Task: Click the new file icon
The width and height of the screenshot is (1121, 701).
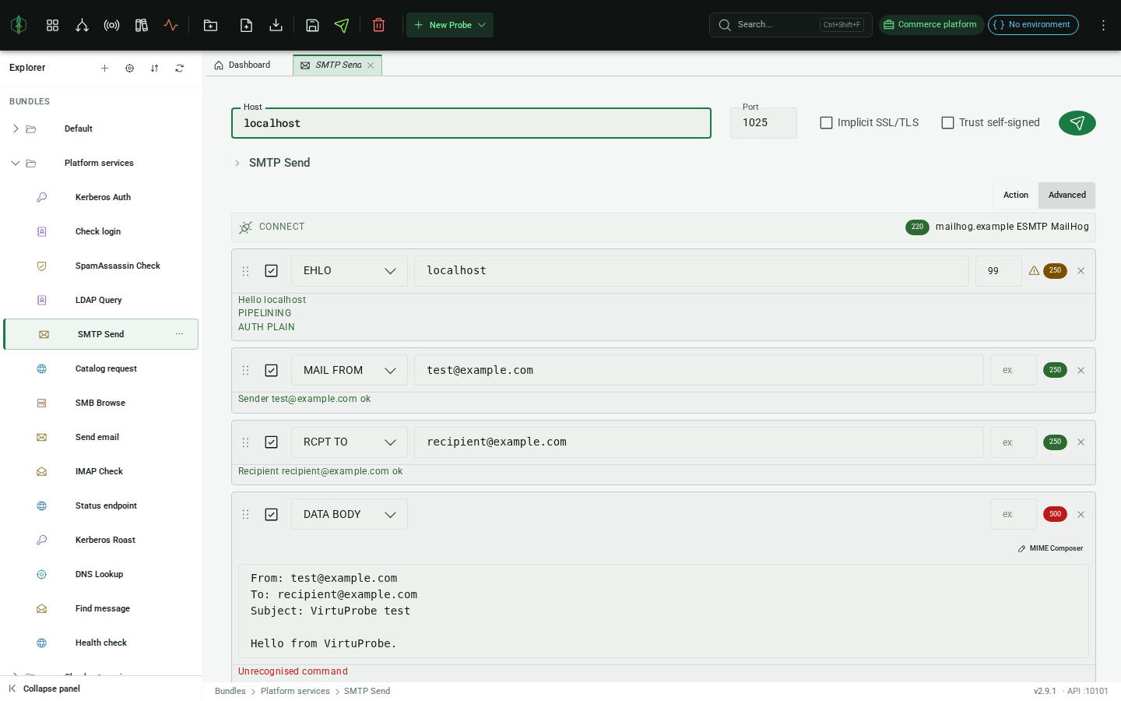Action: [x=246, y=25]
